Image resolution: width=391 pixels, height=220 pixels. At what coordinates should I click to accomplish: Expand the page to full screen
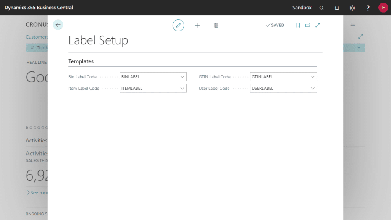point(318,25)
